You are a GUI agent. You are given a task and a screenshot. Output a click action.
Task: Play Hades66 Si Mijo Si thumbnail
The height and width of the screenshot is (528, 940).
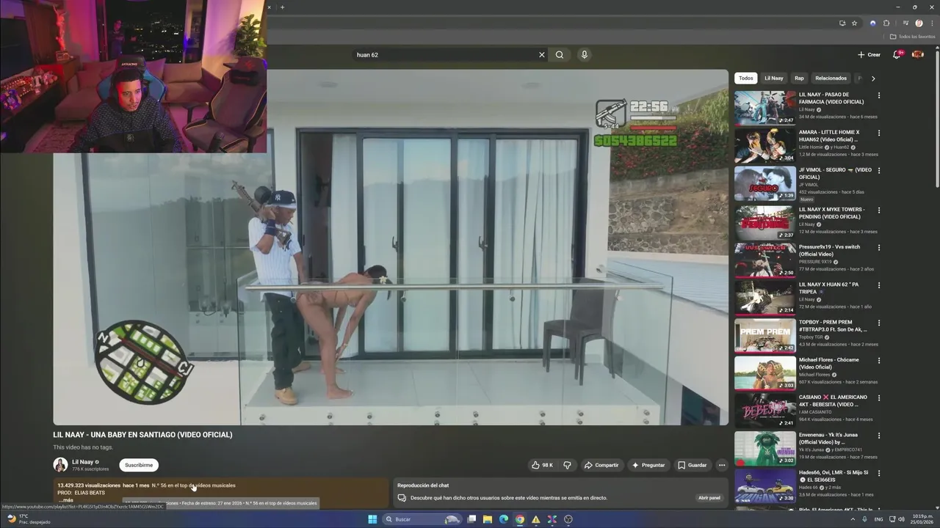click(765, 485)
